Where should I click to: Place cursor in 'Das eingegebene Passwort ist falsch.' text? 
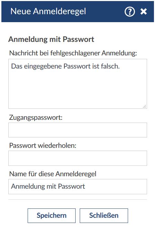pyautogui.click(x=65, y=66)
